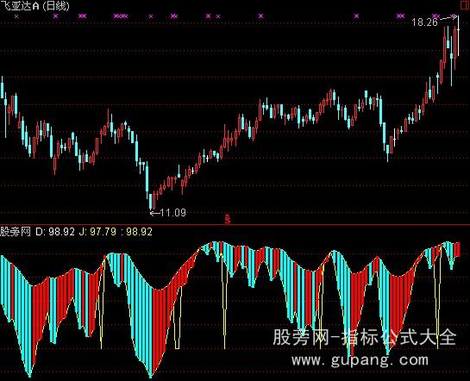Click the 18.26 high price label

point(424,22)
